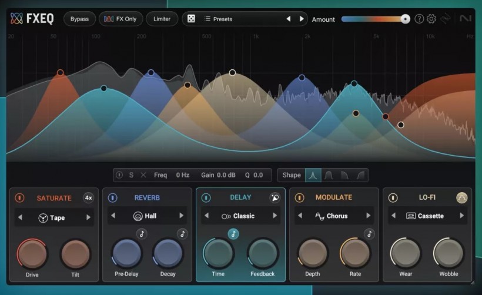Image resolution: width=482 pixels, height=295 pixels.
Task: Select next Lo-Fi type after Cassette
Action: pos(461,216)
